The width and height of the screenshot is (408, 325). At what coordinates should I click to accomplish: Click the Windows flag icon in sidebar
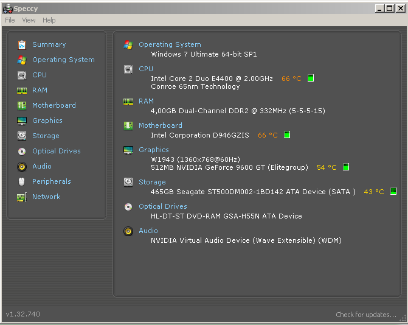[x=22, y=60]
